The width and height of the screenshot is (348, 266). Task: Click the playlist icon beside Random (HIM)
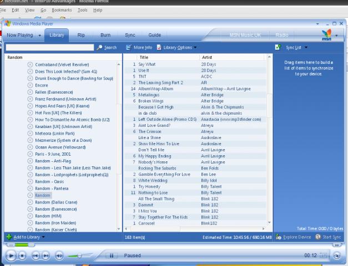coord(30,216)
